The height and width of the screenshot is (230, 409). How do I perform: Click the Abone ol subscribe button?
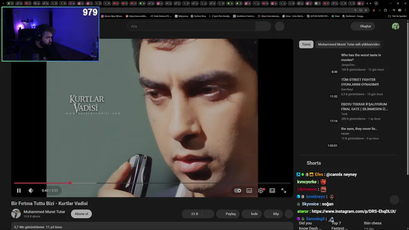point(81,214)
